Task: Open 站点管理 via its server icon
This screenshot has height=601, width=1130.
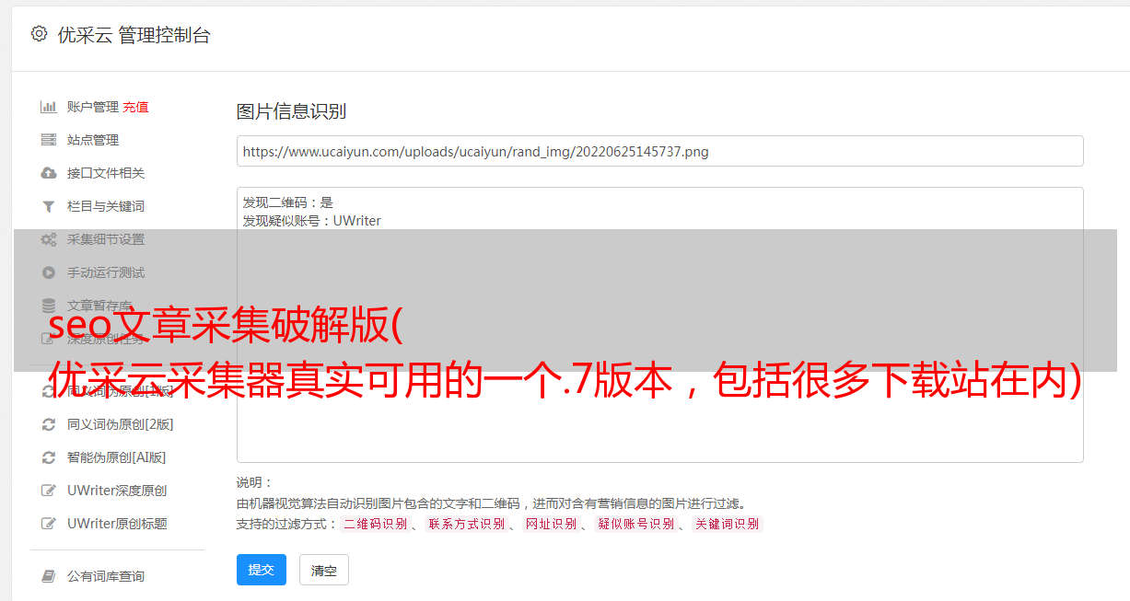Action: click(49, 140)
